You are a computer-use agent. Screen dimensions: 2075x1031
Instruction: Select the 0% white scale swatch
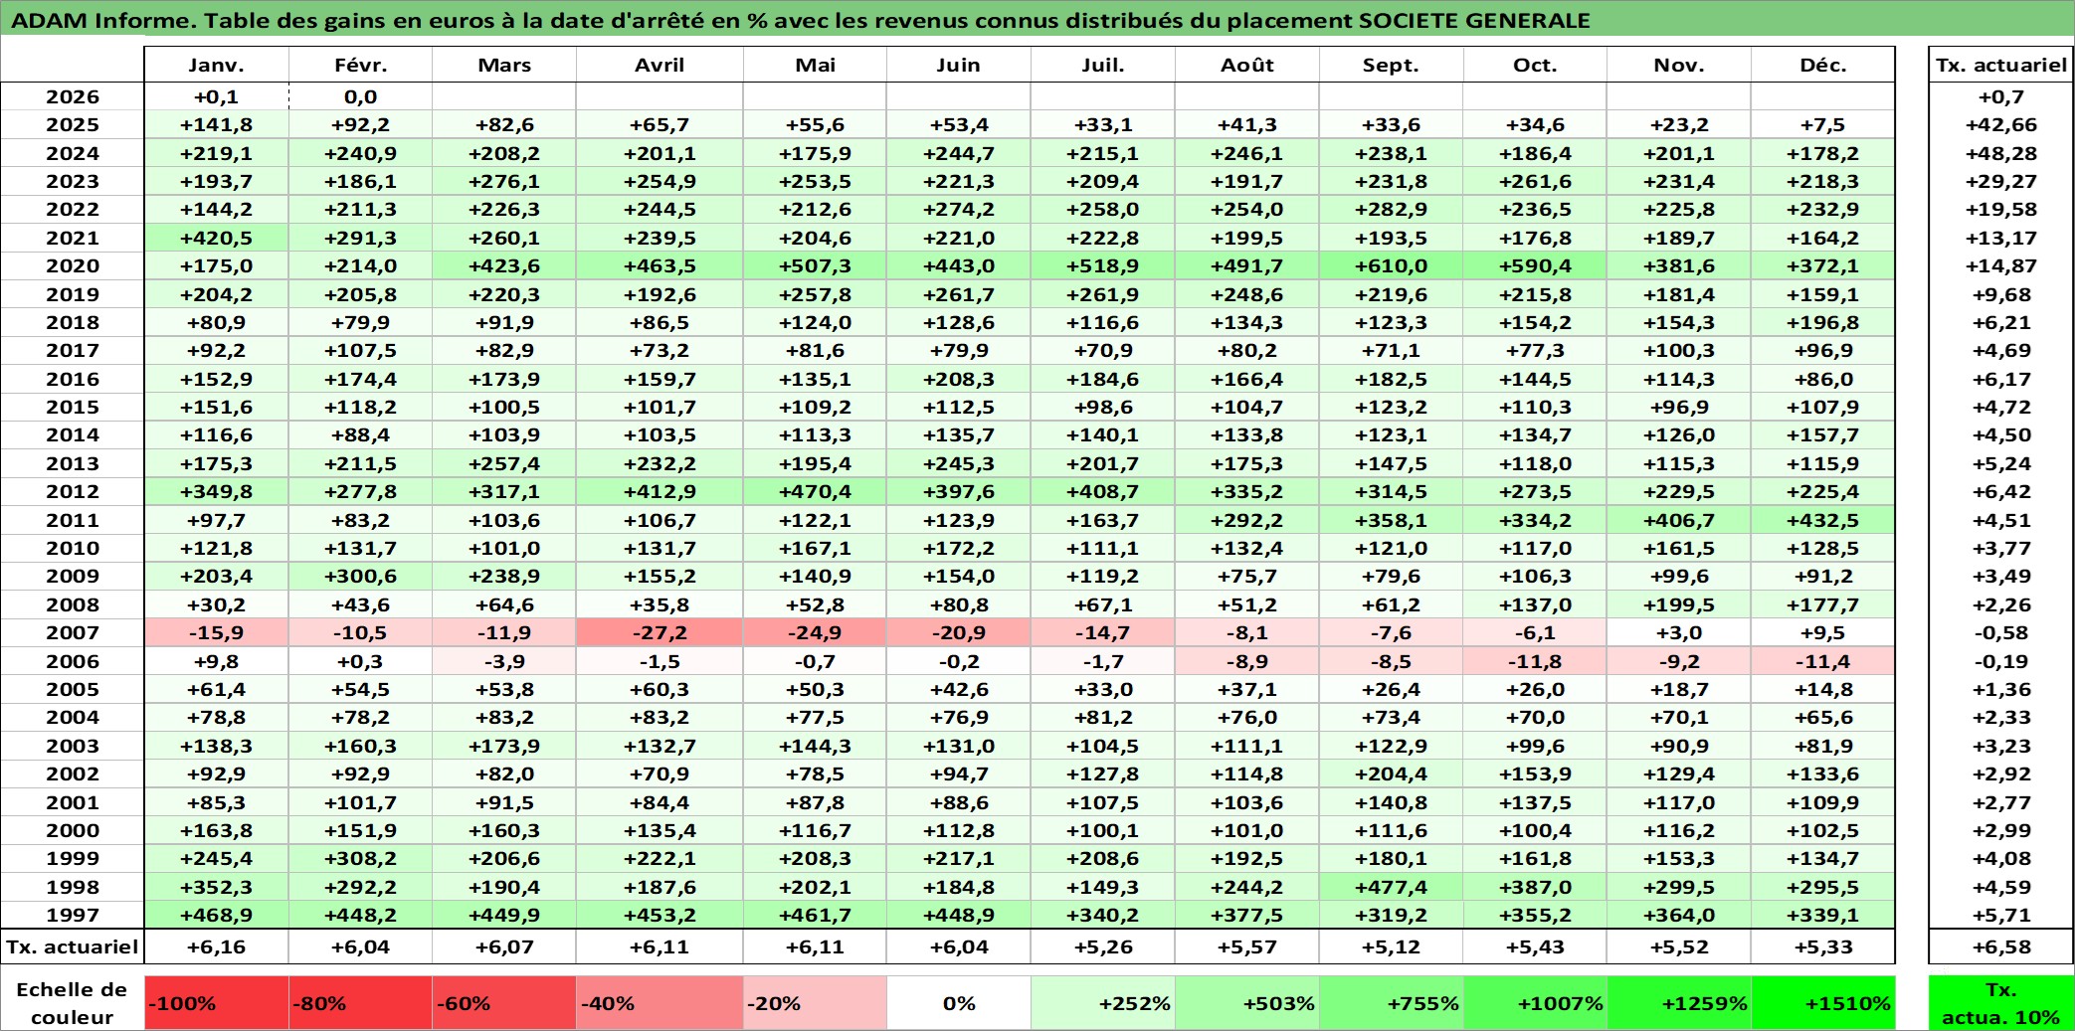pos(959,1003)
